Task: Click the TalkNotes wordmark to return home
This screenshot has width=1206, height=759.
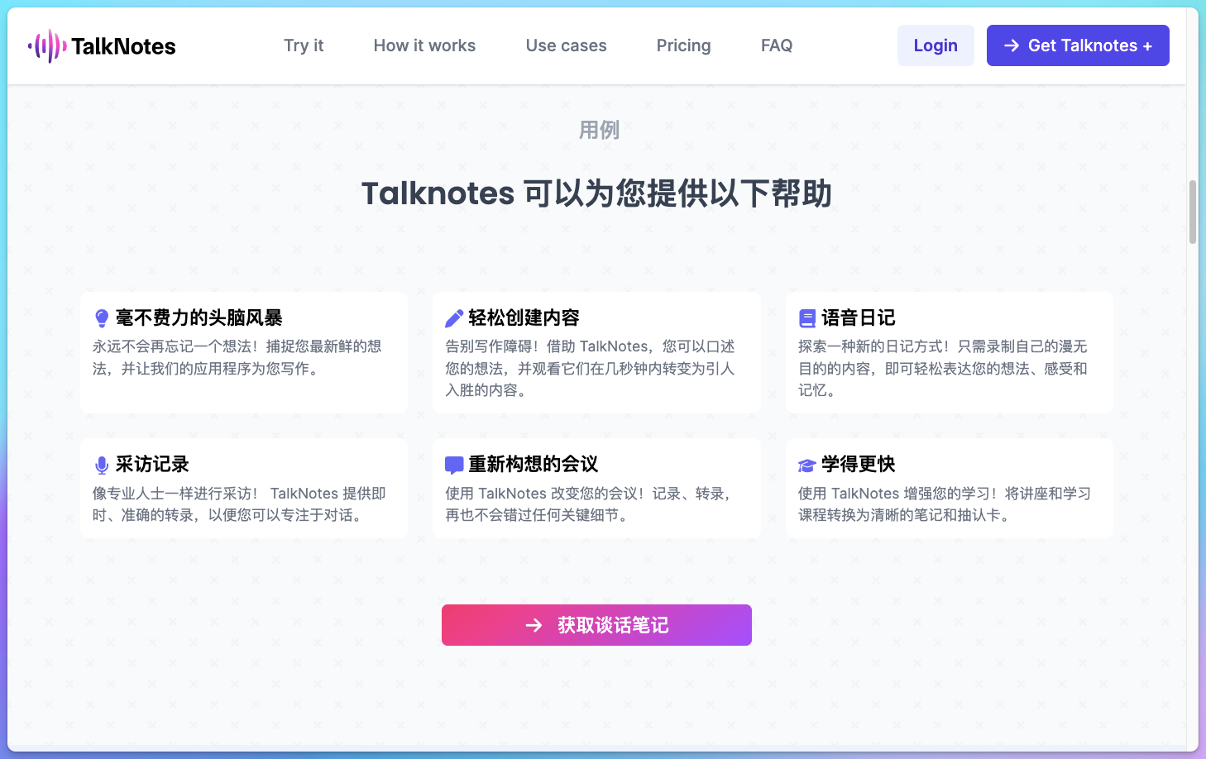Action: click(x=122, y=45)
